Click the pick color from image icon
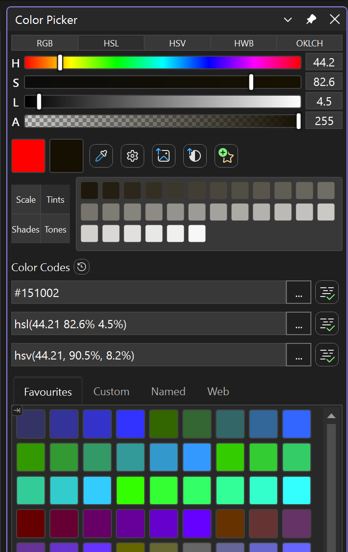 point(164,156)
